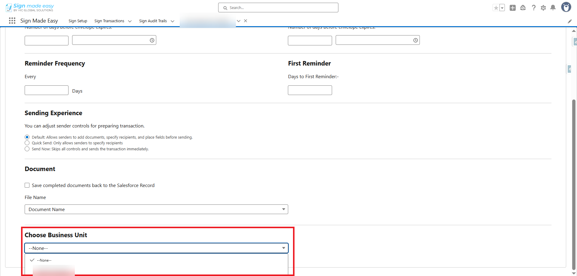Go to the Sign Transactions tab
This screenshot has width=577, height=276.
tap(109, 21)
